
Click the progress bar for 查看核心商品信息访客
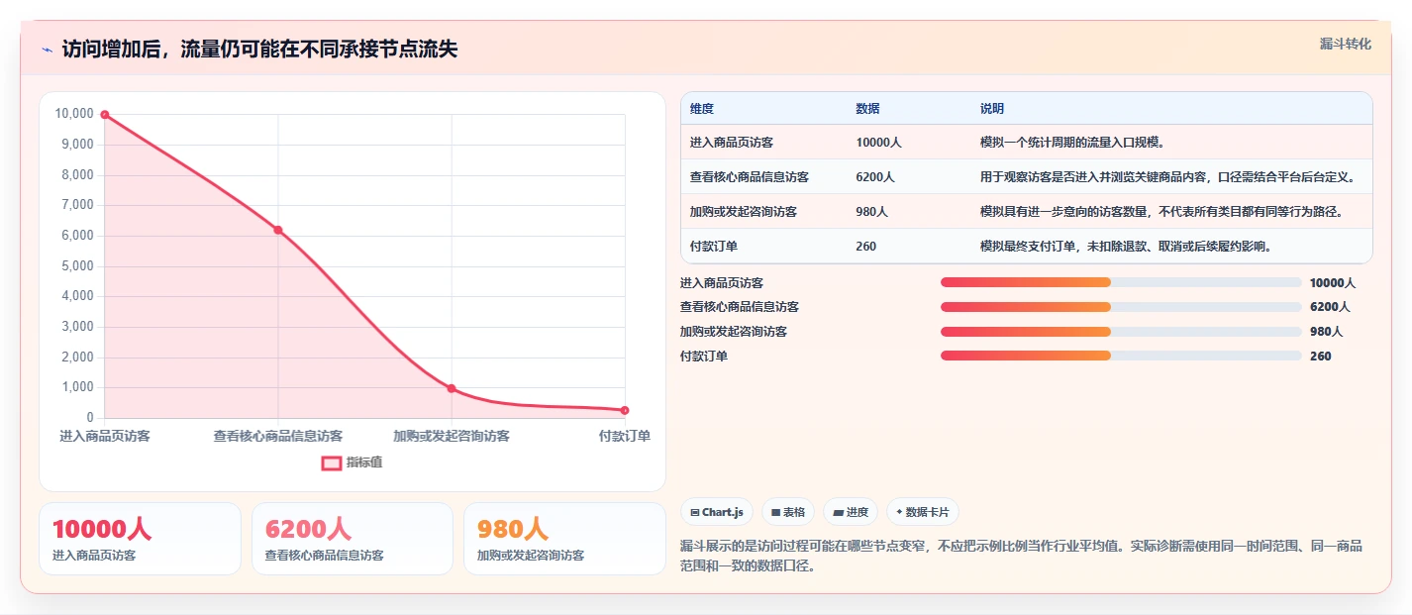pos(1121,307)
